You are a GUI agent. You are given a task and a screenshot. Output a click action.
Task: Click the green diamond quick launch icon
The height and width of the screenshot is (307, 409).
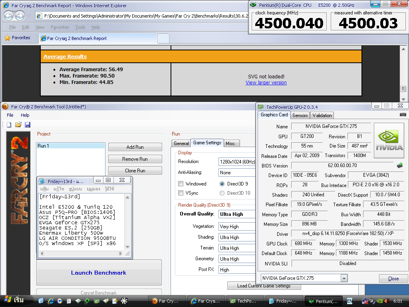click(87, 301)
